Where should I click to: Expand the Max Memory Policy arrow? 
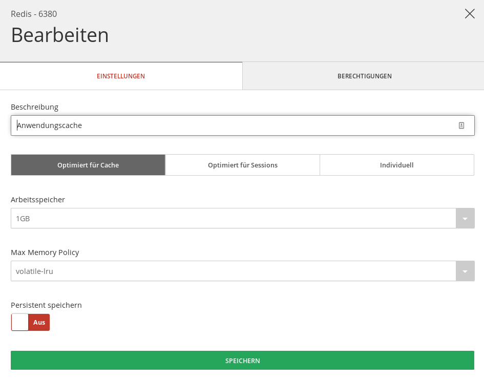click(465, 271)
